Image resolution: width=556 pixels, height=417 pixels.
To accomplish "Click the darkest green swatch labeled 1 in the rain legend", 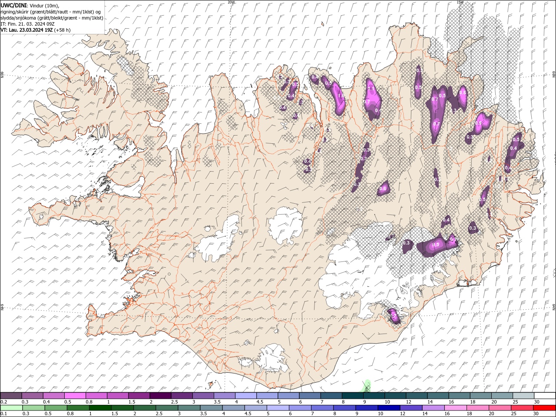I will pyautogui.click(x=100, y=408).
